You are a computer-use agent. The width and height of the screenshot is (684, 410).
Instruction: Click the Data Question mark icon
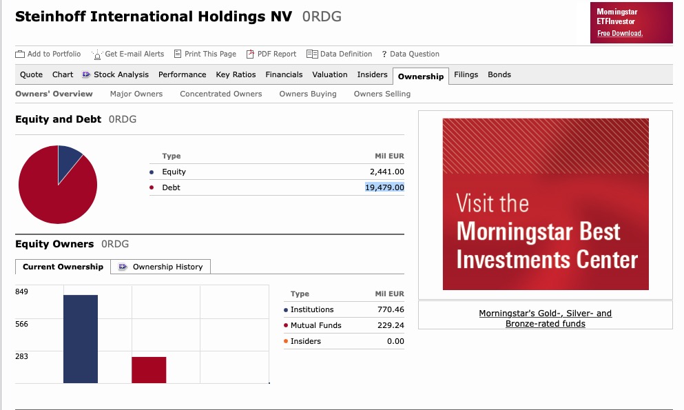tap(384, 54)
